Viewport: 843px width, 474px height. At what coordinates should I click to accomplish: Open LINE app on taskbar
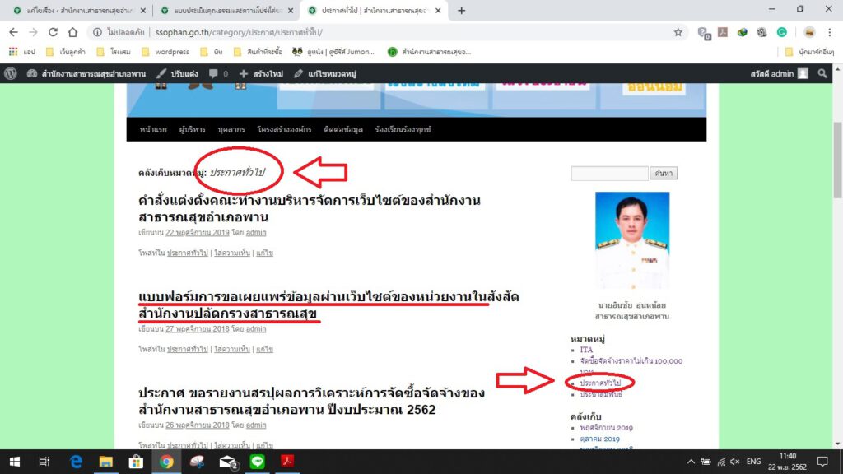tap(258, 462)
